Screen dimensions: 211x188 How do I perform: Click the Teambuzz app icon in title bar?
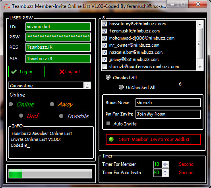click(7, 6)
